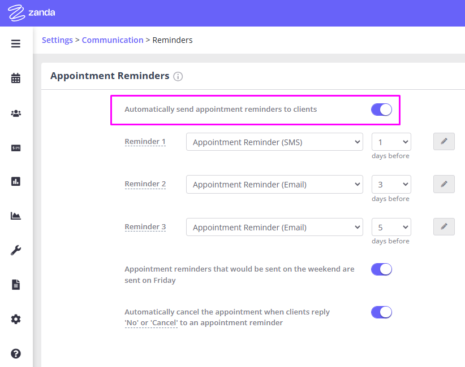Screen dimensions: 465x367
Task: Select the clients icon in the sidebar
Action: (x=15, y=112)
